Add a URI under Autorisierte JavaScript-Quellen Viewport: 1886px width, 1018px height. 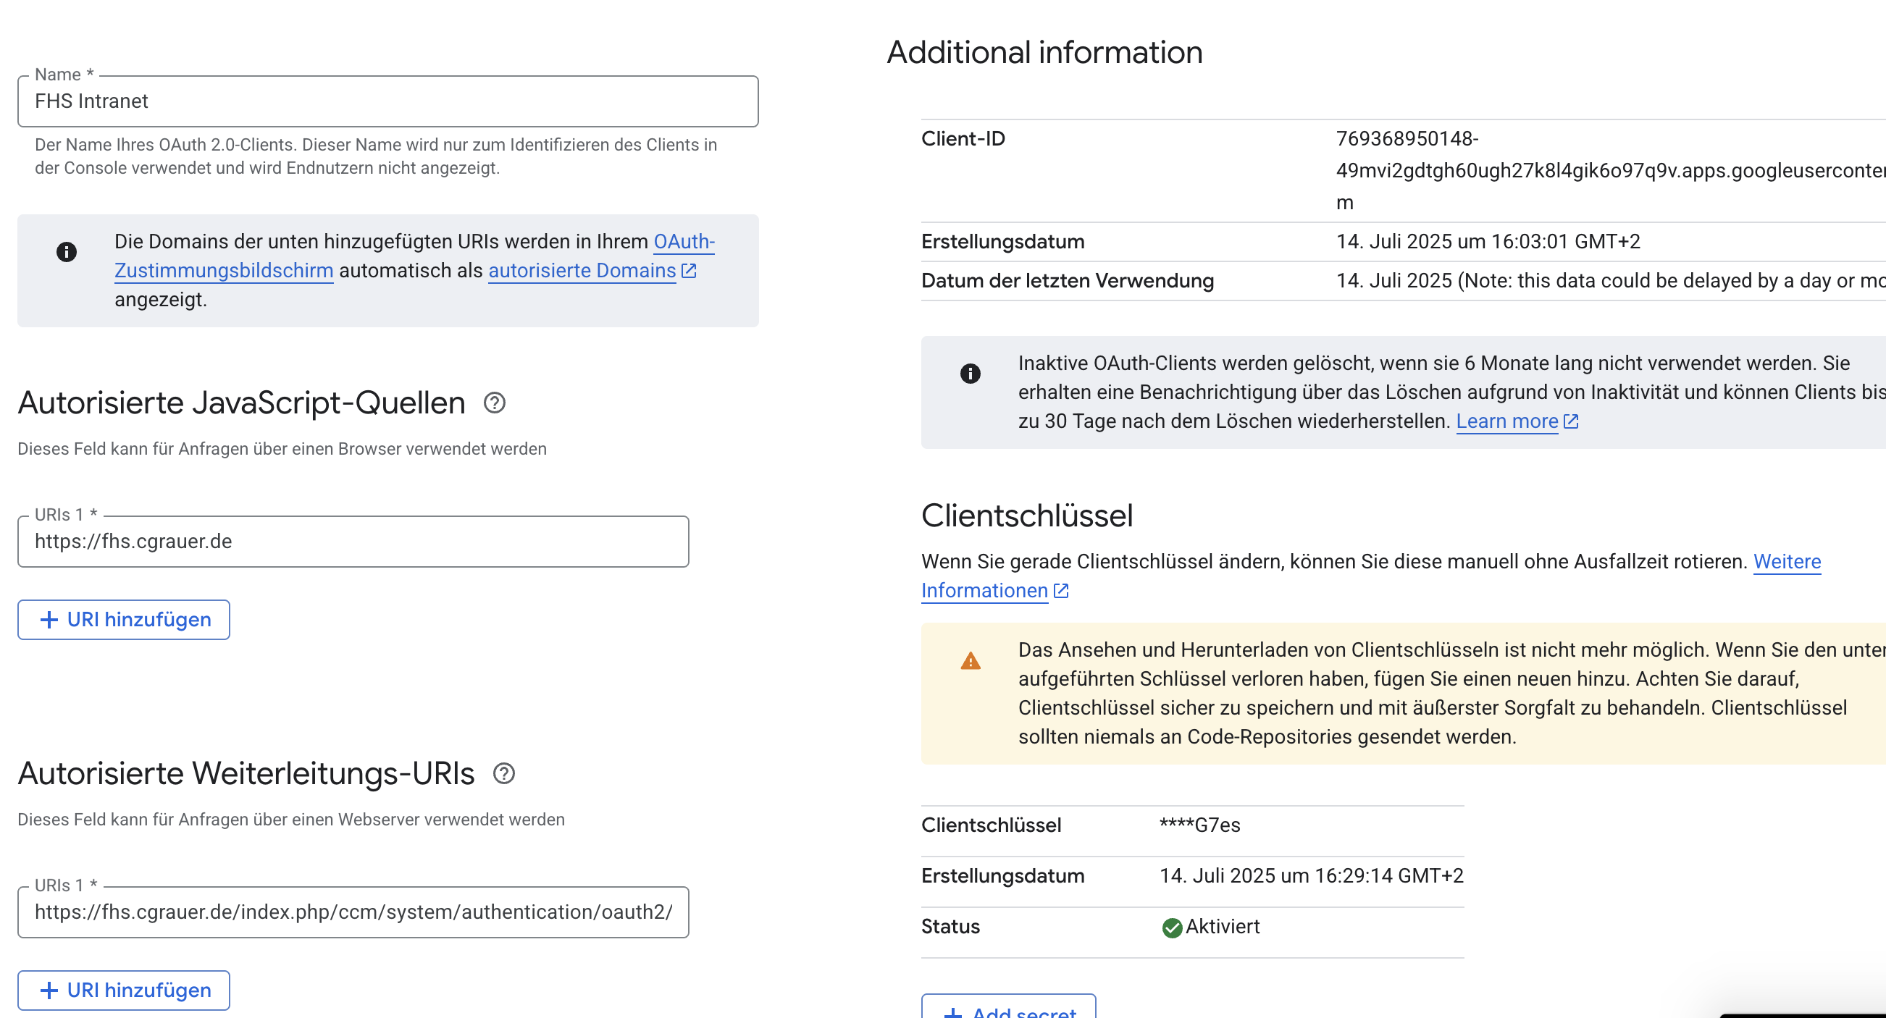[x=124, y=620]
